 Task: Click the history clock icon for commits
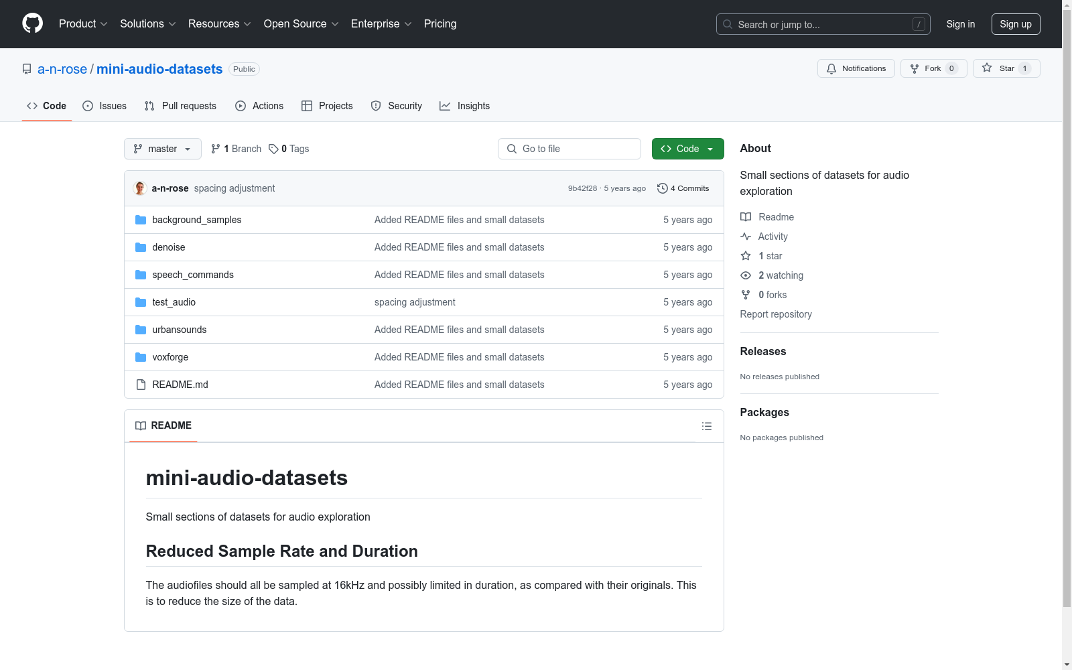point(663,188)
